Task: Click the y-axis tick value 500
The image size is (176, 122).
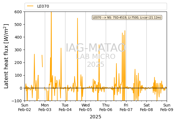Action: [x=18, y=25]
